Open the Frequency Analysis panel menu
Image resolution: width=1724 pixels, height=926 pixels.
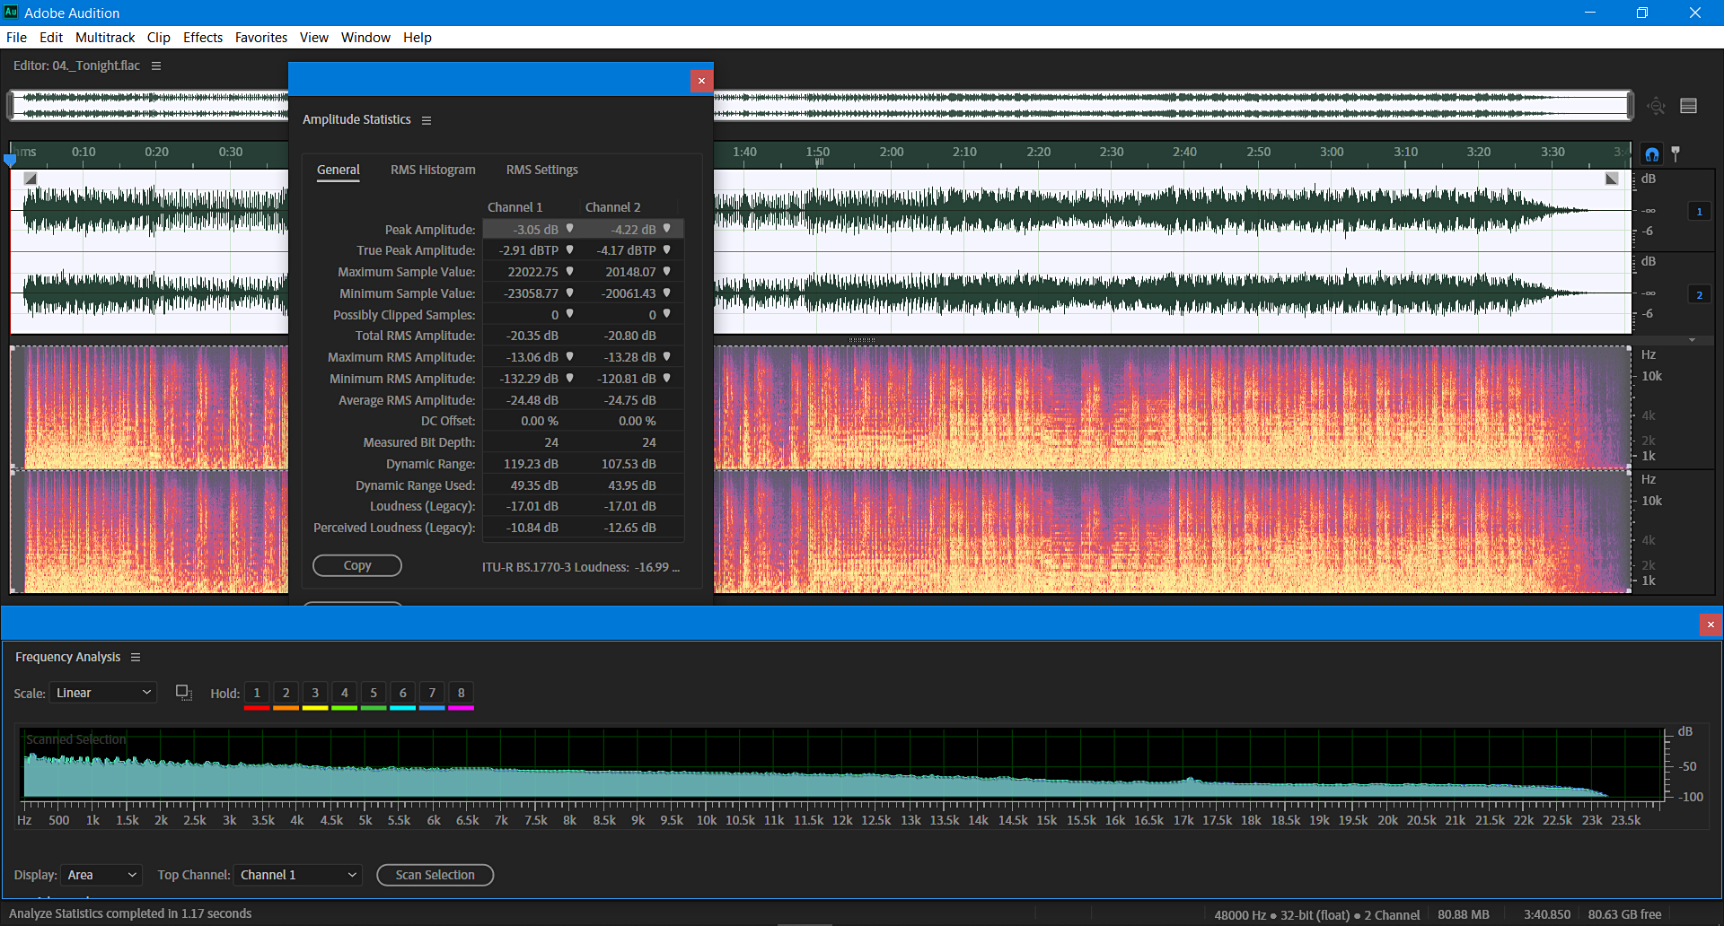136,657
